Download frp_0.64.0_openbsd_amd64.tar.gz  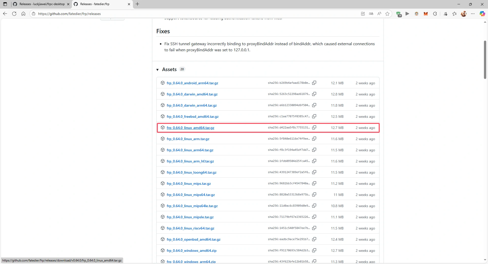point(194,239)
